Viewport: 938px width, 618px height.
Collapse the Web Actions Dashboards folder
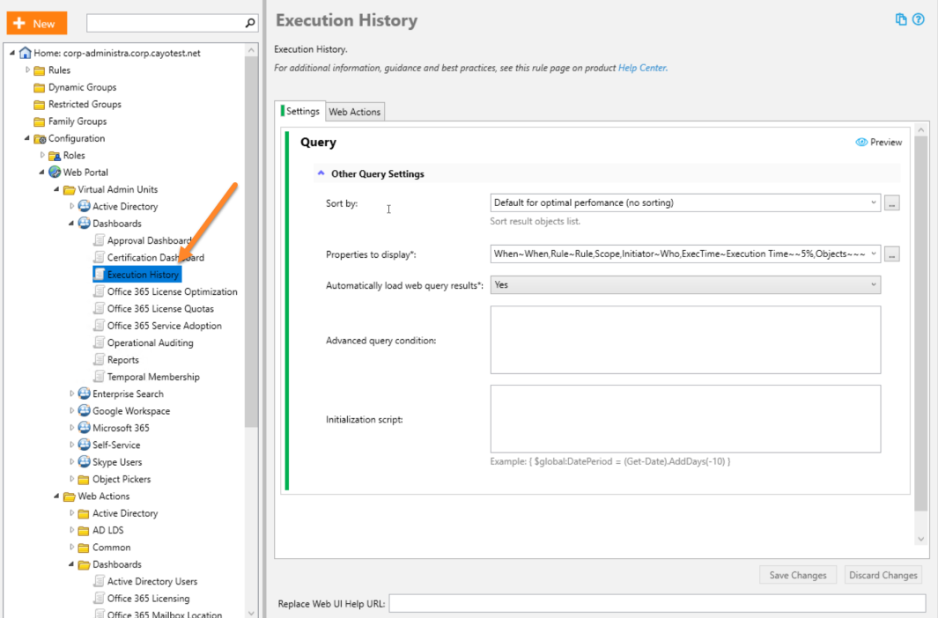click(x=71, y=563)
